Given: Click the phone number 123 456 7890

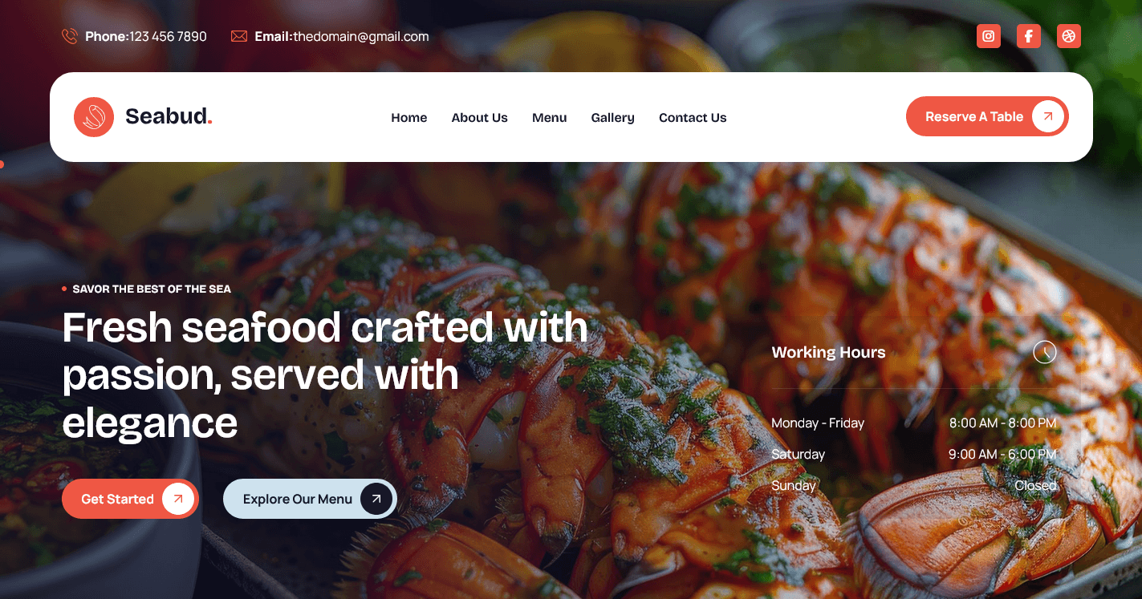Looking at the screenshot, I should [168, 36].
